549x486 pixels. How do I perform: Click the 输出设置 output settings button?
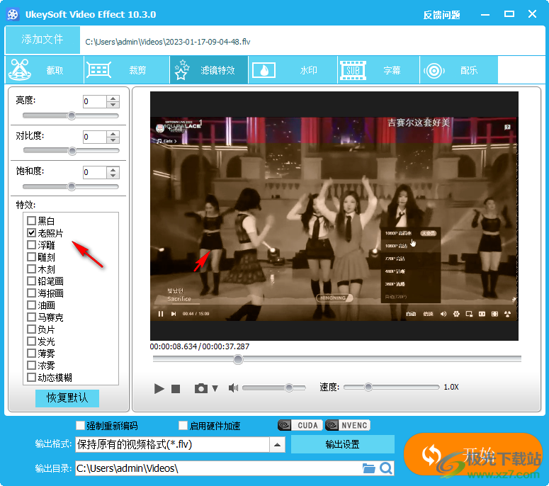pos(342,444)
